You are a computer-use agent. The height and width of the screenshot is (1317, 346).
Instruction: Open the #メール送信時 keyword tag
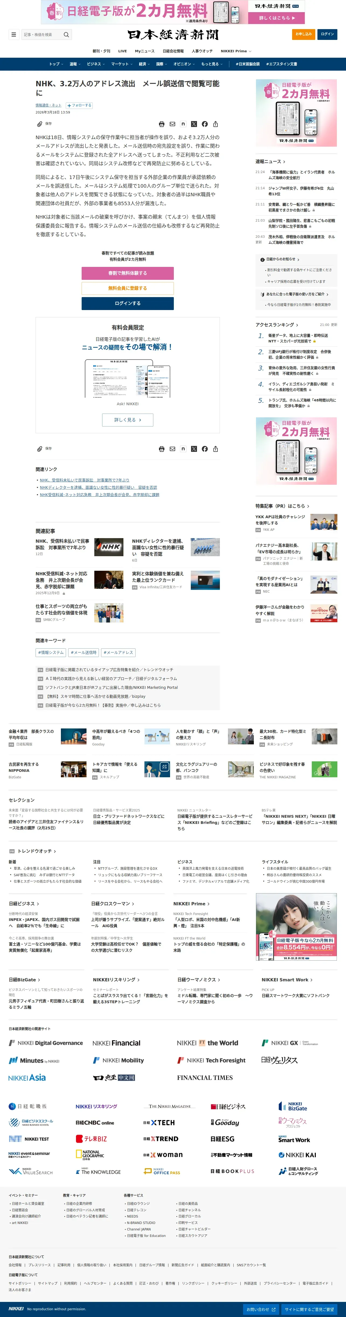pyautogui.click(x=83, y=652)
